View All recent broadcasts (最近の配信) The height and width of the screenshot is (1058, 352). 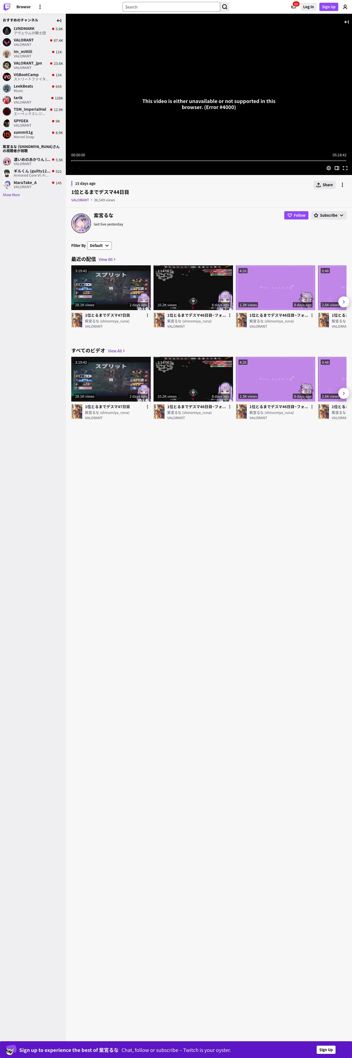(x=107, y=260)
